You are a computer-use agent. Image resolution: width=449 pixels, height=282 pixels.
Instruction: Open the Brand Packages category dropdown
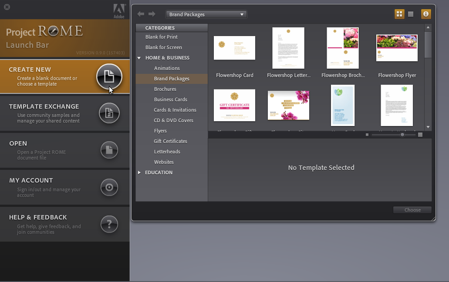tap(206, 14)
